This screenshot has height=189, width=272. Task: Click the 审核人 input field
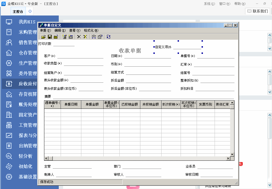[x=143, y=175]
